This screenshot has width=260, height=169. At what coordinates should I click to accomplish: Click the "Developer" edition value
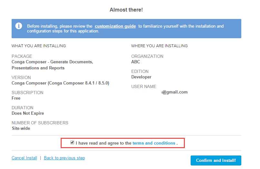pos(141,77)
